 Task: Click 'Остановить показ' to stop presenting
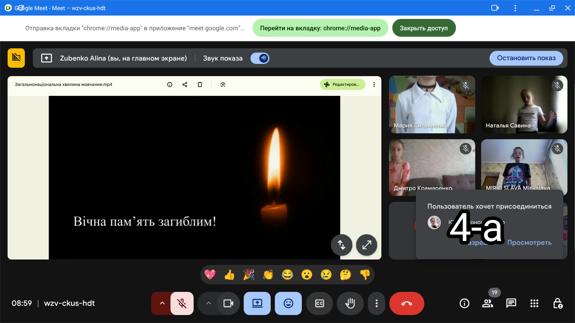pos(526,58)
